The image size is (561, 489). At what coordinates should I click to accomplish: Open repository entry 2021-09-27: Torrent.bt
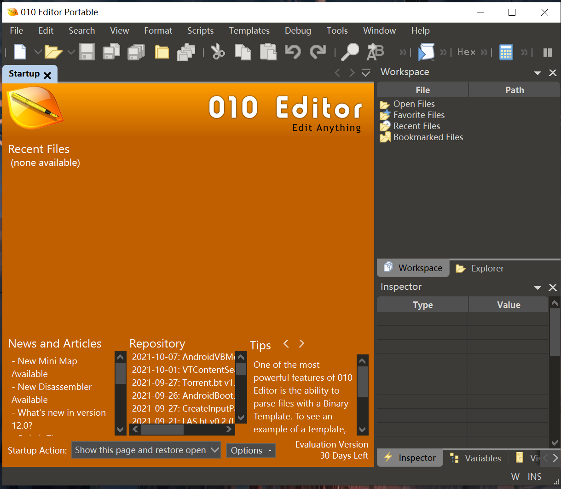(x=184, y=383)
